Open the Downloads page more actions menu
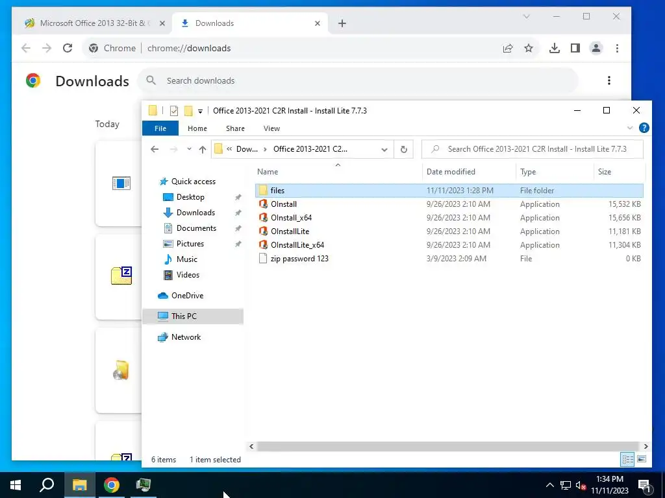 [609, 80]
